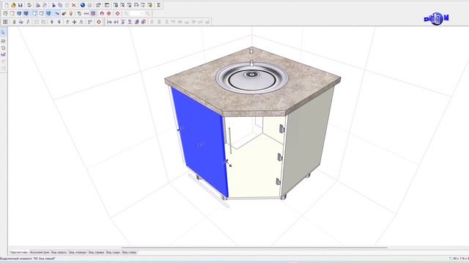Copy selection with the copy icon
Viewport: 469px width, 263px height.
[x=60, y=5]
